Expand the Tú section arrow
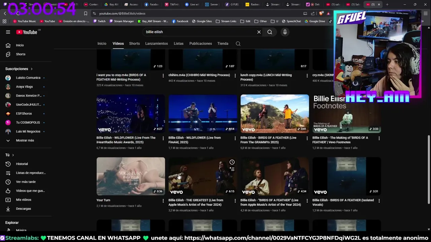The image size is (431, 242). pyautogui.click(x=13, y=155)
